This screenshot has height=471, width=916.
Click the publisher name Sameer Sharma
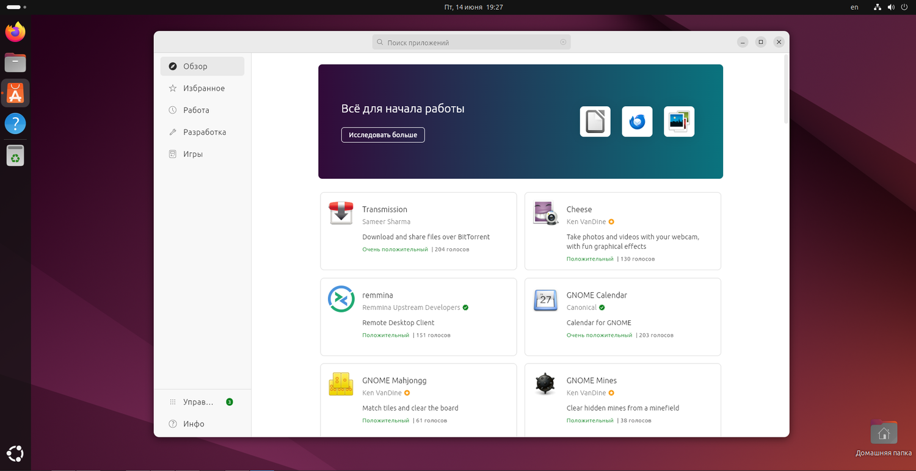386,222
